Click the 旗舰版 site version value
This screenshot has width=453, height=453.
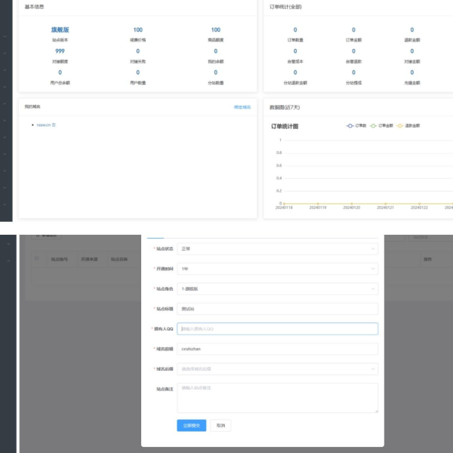click(60, 30)
